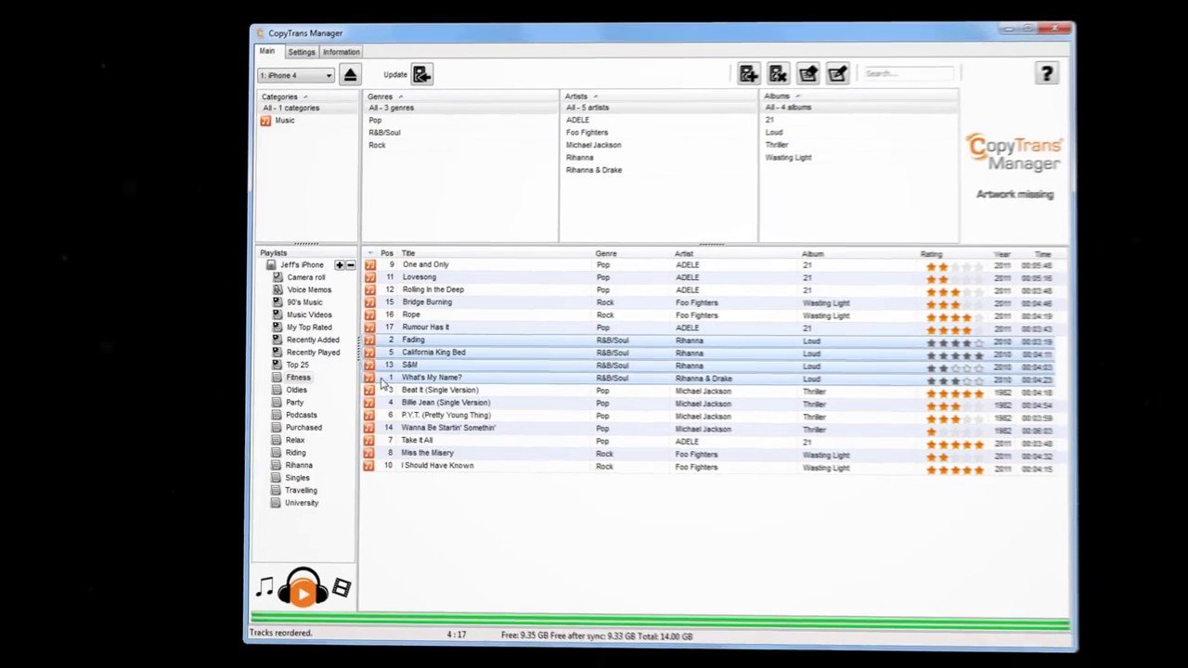The image size is (1188, 668).
Task: Click the track icon beside Take It All
Action: click(370, 441)
